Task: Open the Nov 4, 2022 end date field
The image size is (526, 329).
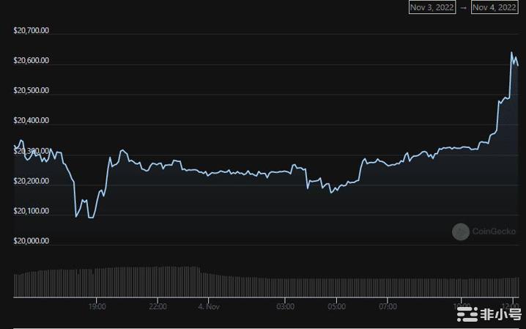Action: (x=494, y=7)
